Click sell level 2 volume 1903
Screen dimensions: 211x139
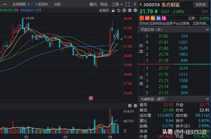(183, 54)
